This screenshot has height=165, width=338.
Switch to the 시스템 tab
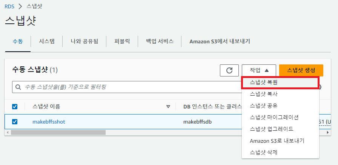(x=47, y=41)
